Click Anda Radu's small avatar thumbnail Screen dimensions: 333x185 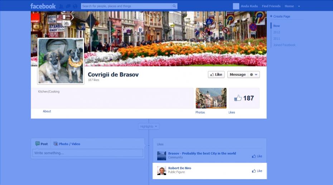click(x=236, y=6)
